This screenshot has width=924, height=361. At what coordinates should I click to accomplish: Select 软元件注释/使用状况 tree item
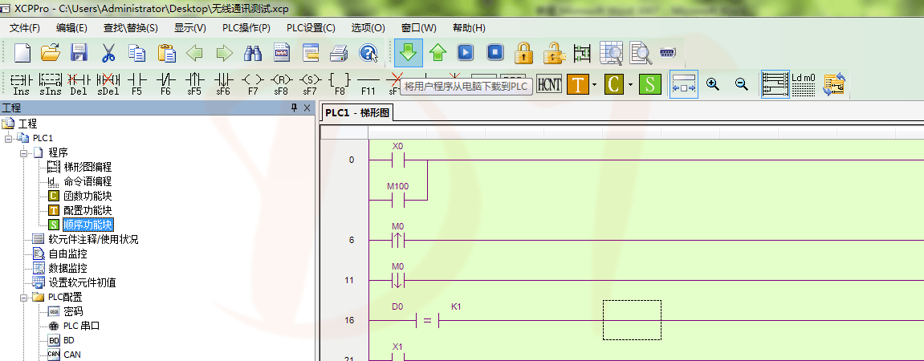tap(93, 239)
